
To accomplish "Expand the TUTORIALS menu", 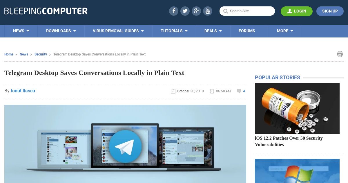I will click(x=174, y=31).
